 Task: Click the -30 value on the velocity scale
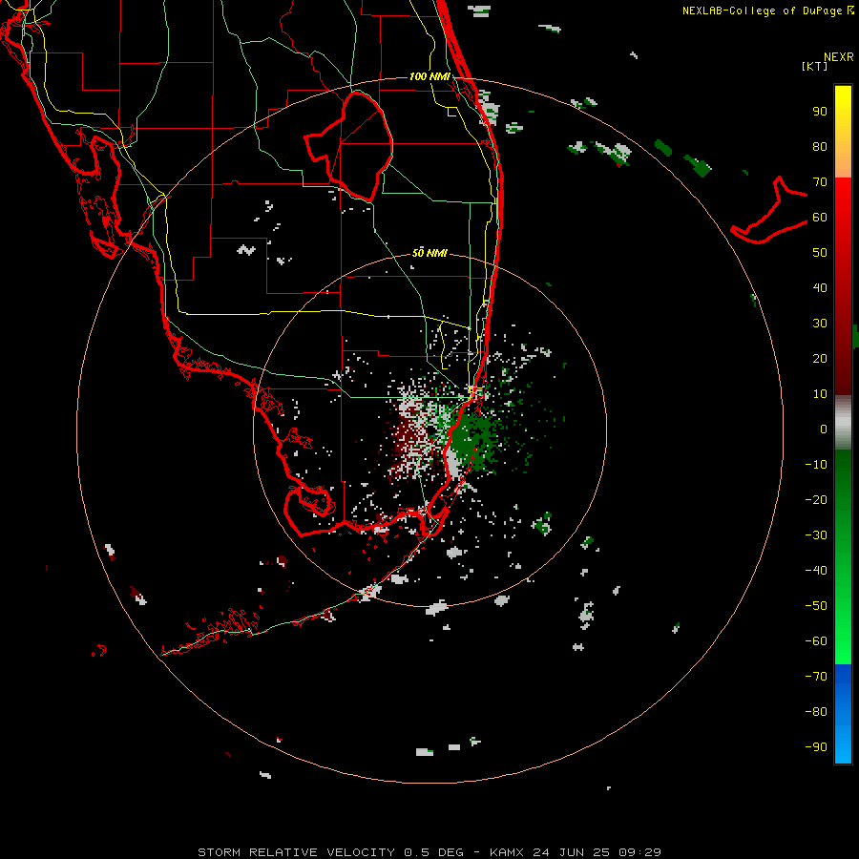[x=816, y=535]
